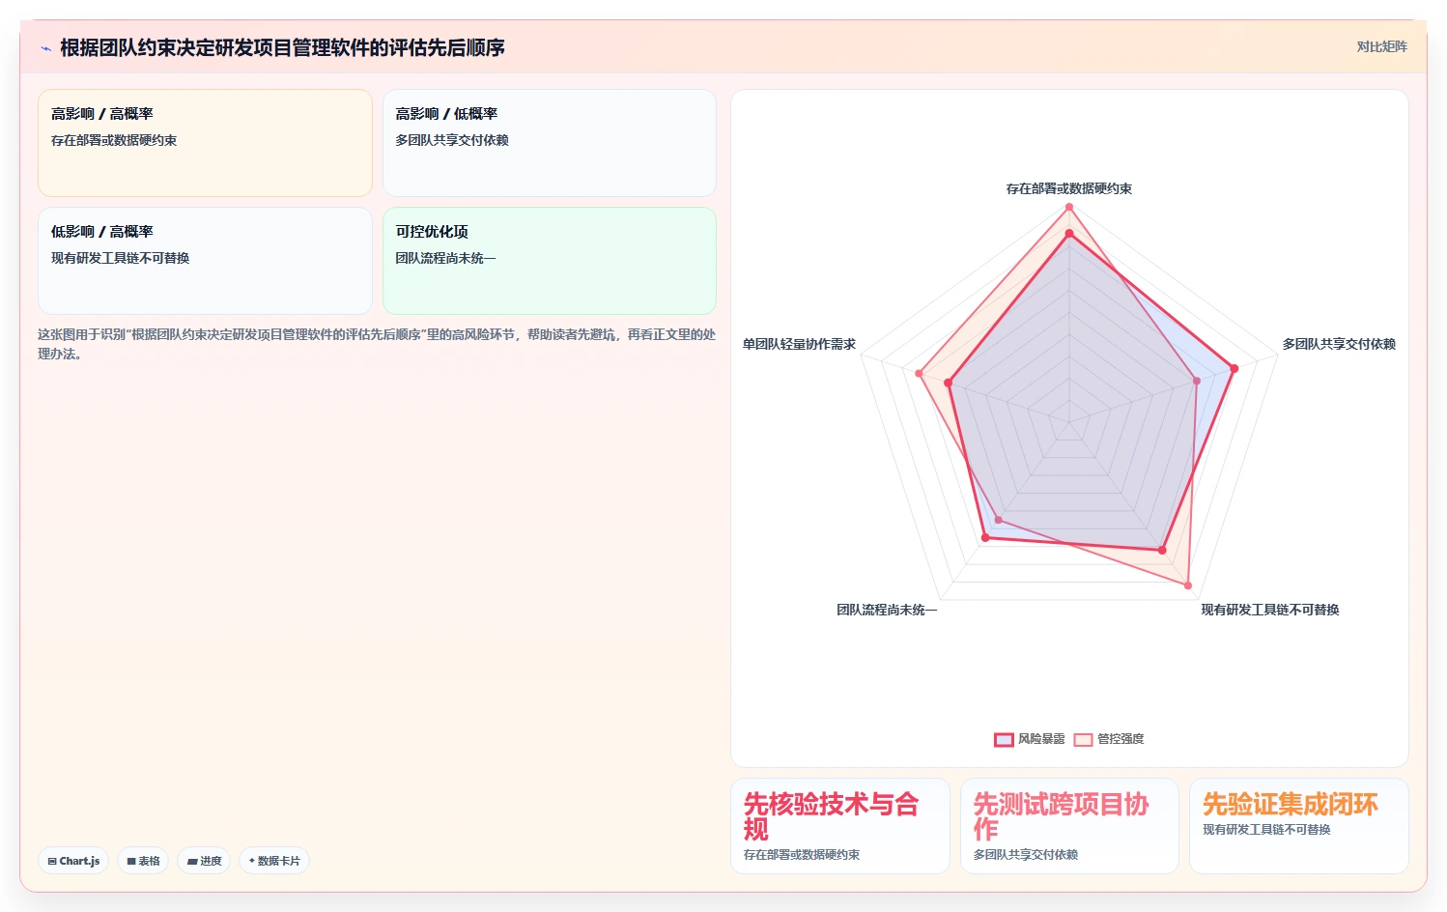Select the 表格 chip
The height and width of the screenshot is (912, 1447).
pyautogui.click(x=143, y=861)
